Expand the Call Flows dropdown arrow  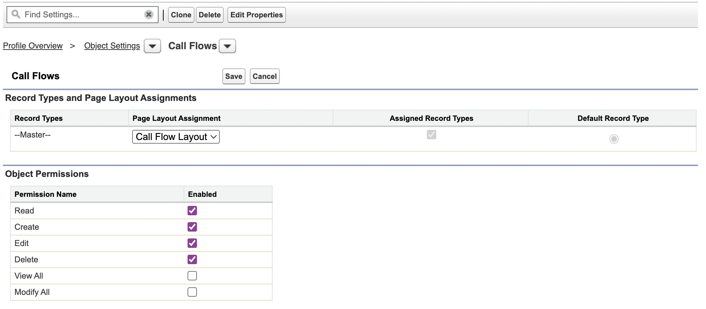pos(227,46)
